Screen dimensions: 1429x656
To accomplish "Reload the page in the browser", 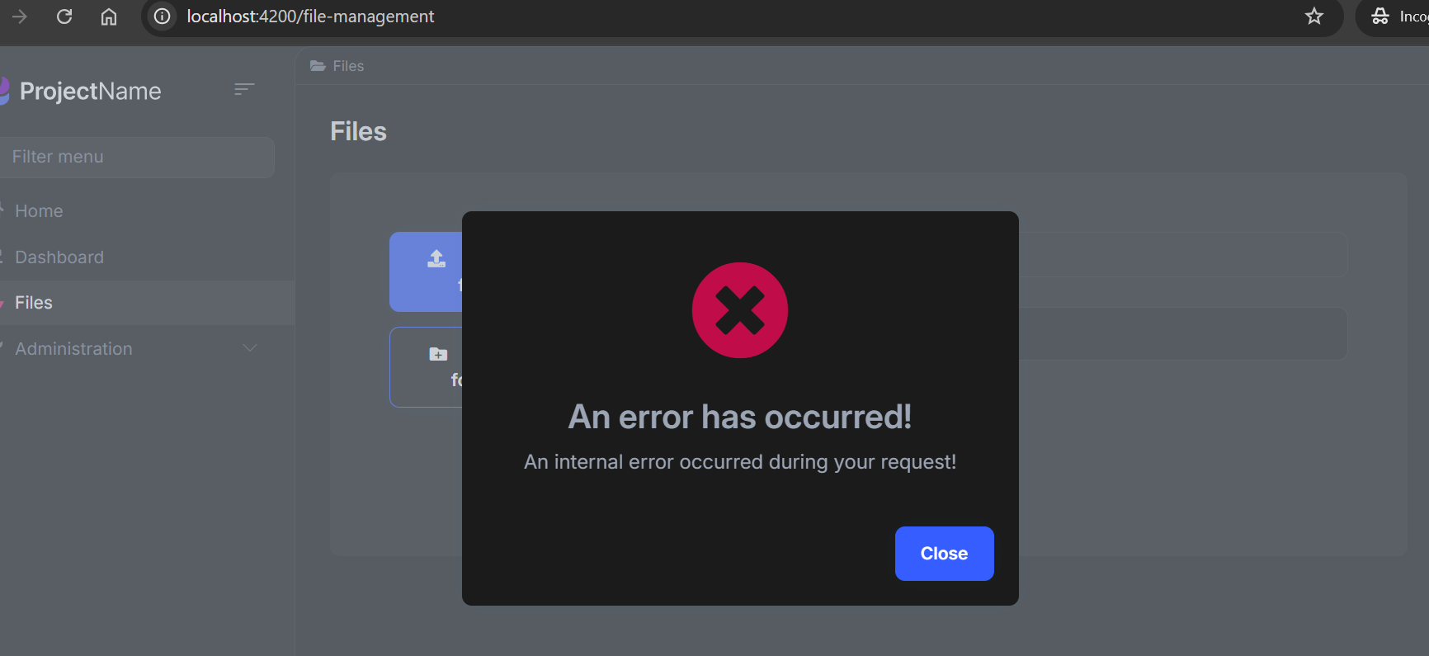I will coord(64,17).
